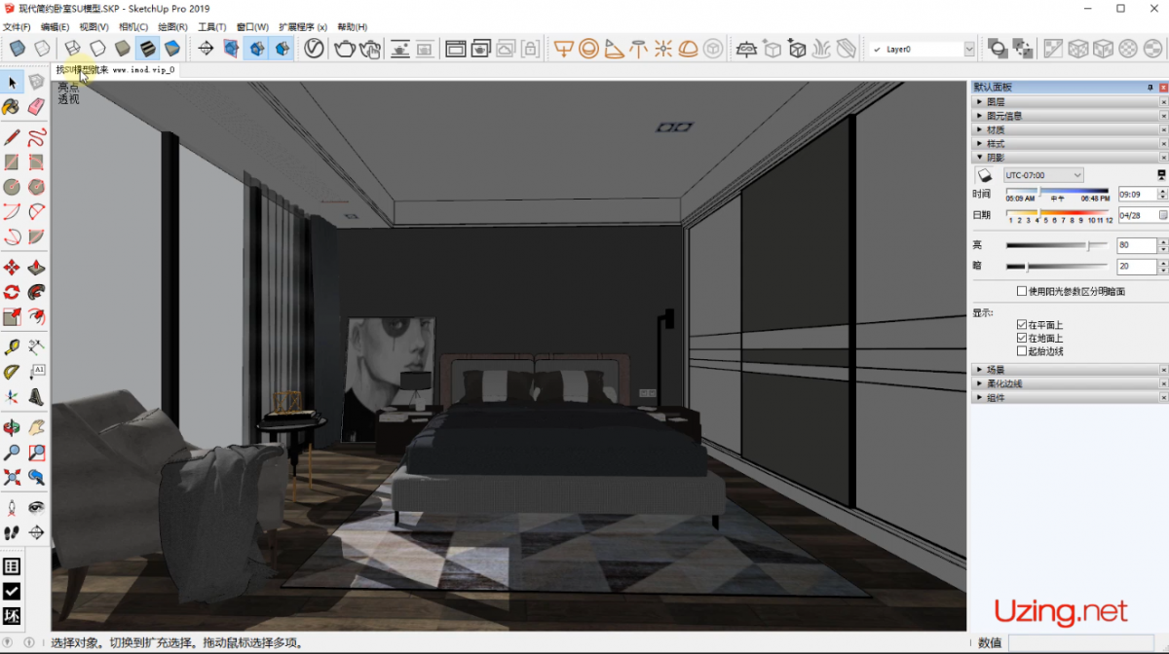This screenshot has height=654, width=1169.
Task: Choose the Orbit camera tool
Action: click(x=12, y=427)
